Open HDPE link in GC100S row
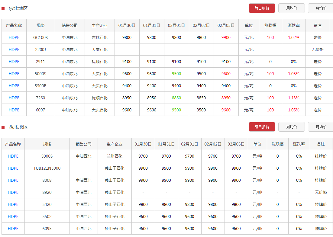Screen dimensions: 333x237 click(14, 37)
